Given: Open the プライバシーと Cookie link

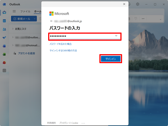Looking at the screenshot, I should click(69, 123).
